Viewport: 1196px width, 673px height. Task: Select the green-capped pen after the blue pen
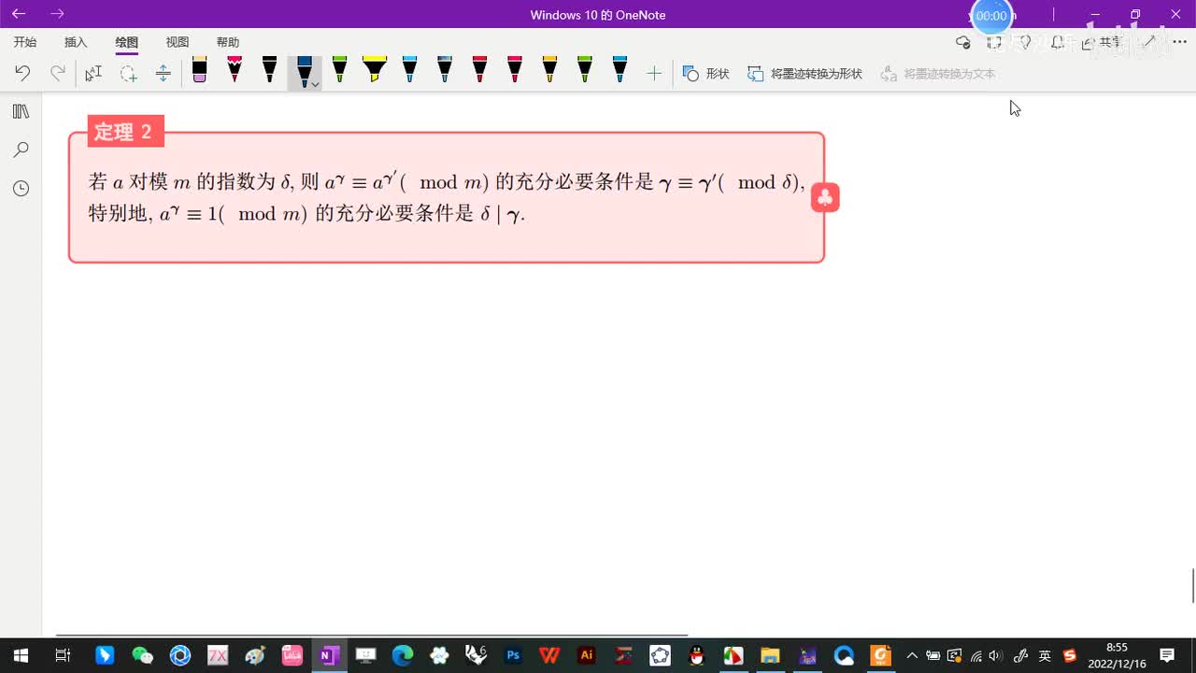pyautogui.click(x=339, y=70)
